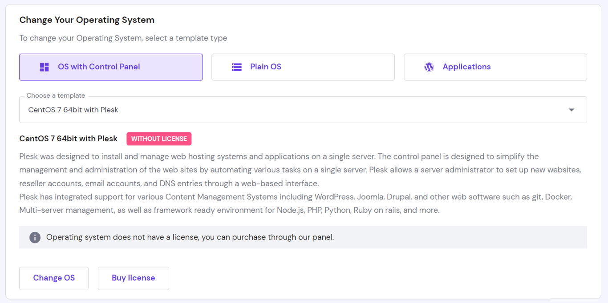This screenshot has width=608, height=303.
Task: Click the Change OS button
Action: (x=53, y=278)
